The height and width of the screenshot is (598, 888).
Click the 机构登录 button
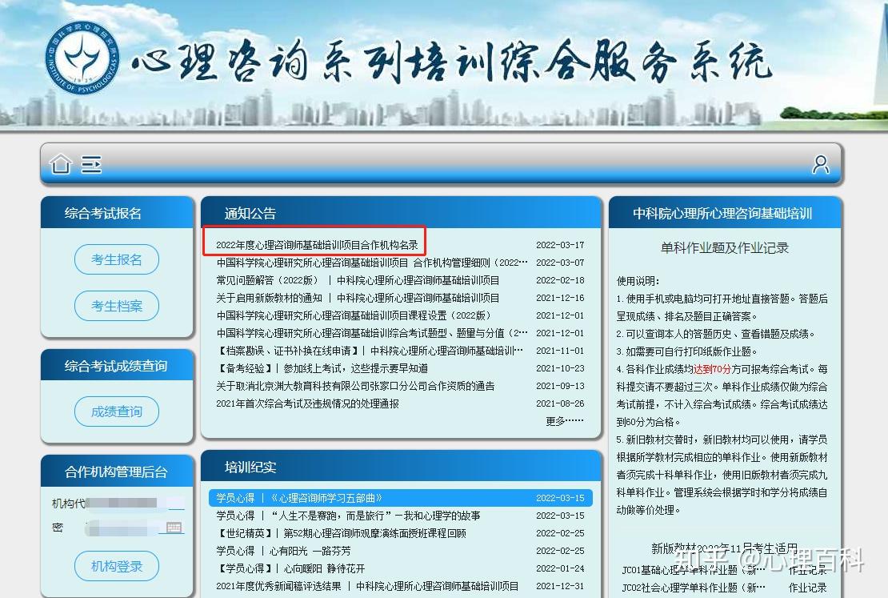point(117,566)
